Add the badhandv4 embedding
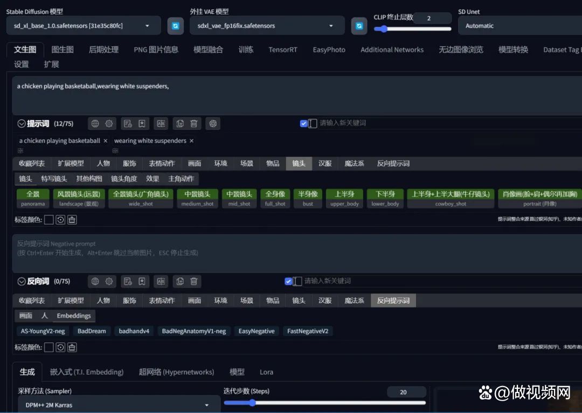582x413 pixels. point(134,331)
